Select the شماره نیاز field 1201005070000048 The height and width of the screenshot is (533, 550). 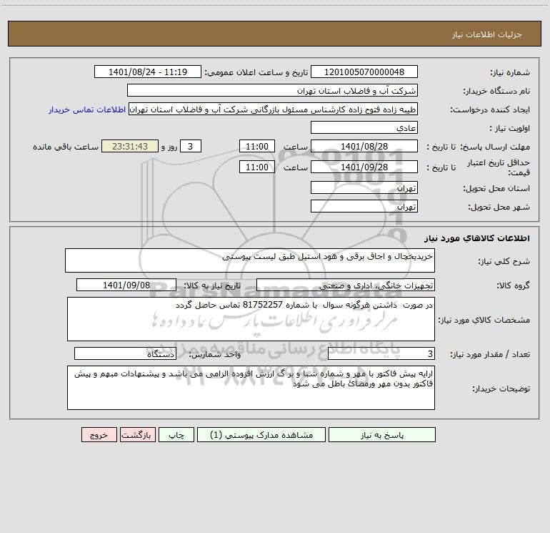pyautogui.click(x=364, y=72)
